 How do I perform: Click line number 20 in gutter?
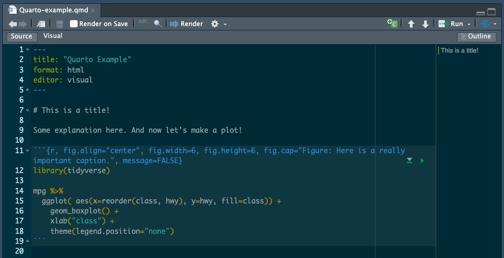pos(19,251)
